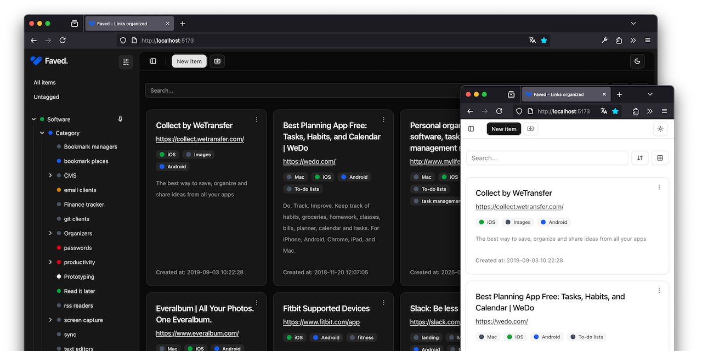Open Read it later tag

pos(80,291)
